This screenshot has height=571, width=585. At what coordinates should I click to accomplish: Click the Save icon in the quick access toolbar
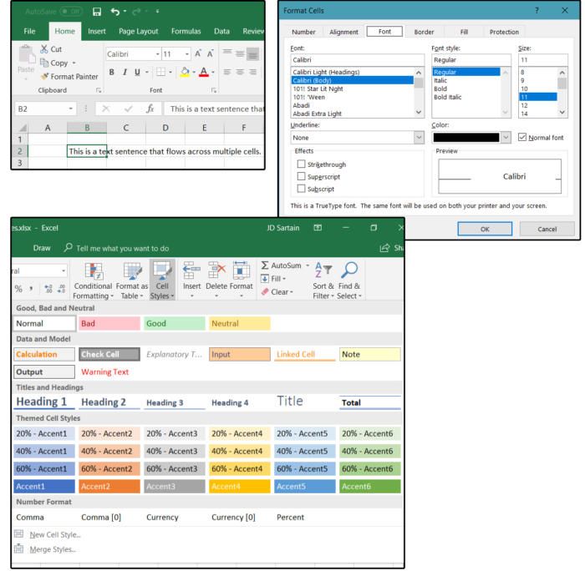97,12
